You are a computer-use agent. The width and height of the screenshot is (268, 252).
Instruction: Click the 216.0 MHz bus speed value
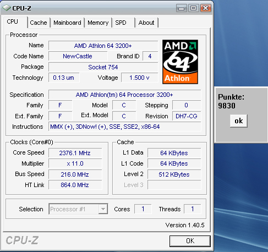75,174
